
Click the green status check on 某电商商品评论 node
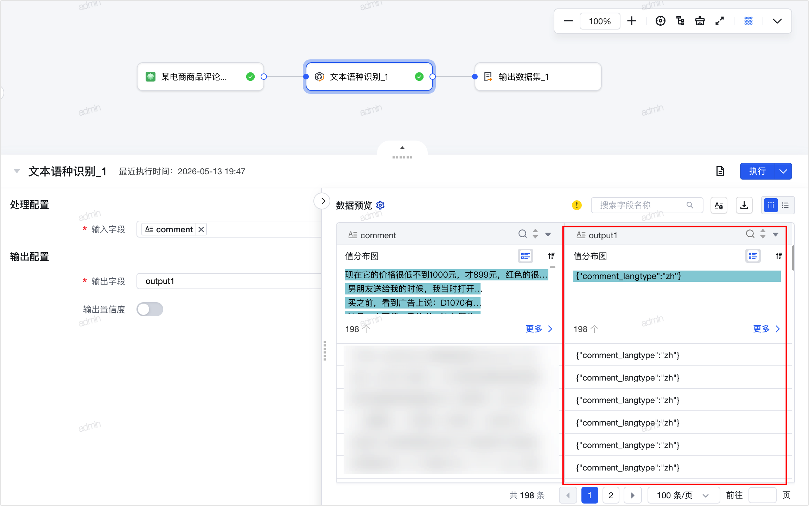coord(250,77)
